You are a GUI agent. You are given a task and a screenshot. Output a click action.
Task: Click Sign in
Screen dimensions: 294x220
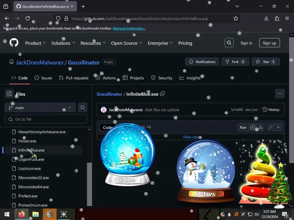(246, 43)
